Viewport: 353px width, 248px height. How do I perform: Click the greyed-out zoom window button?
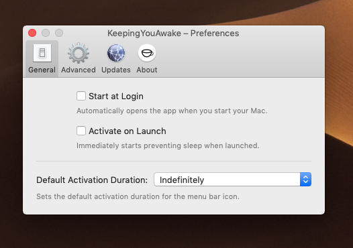pyautogui.click(x=59, y=33)
